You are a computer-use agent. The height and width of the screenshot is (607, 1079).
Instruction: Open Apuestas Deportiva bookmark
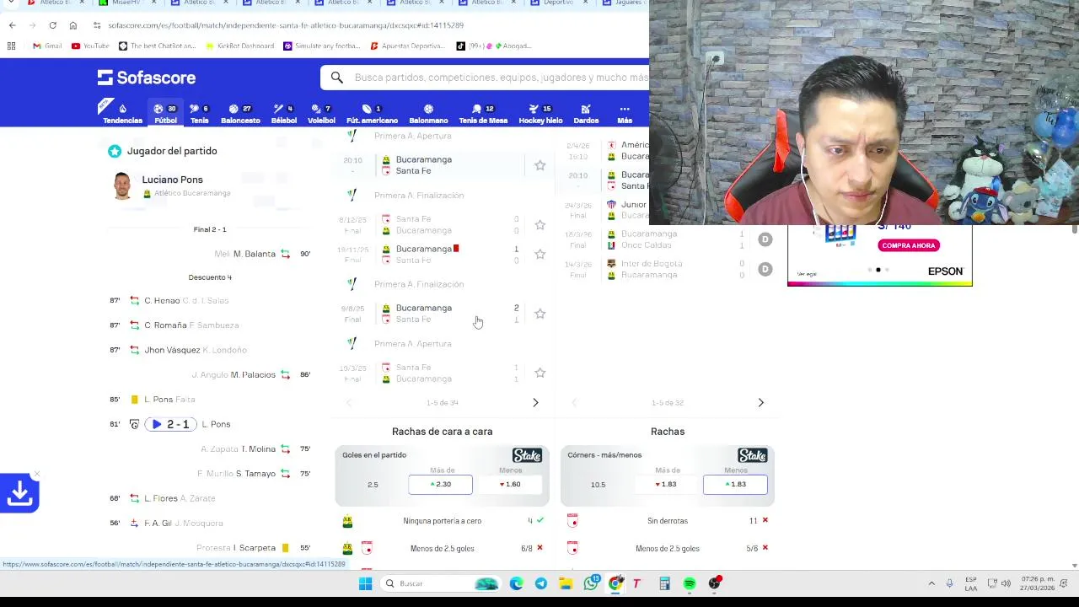pos(406,46)
